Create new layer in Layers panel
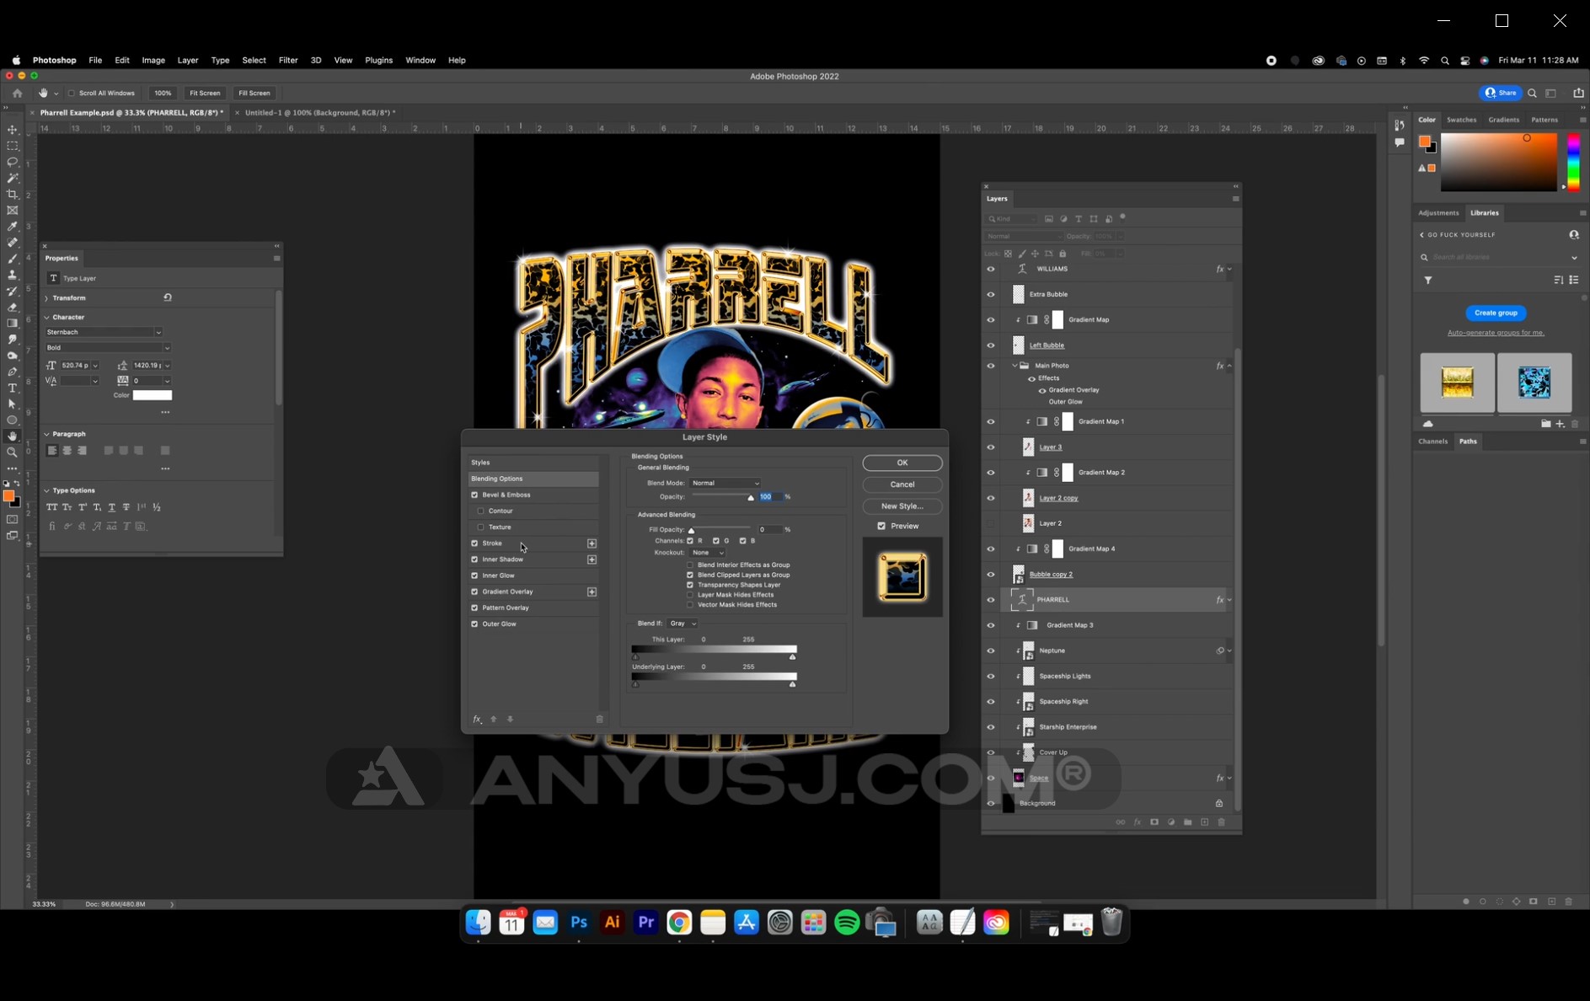The width and height of the screenshot is (1590, 1001). [x=1204, y=822]
